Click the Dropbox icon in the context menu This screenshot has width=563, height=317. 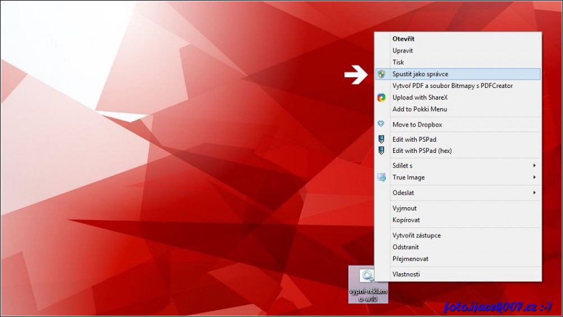381,124
